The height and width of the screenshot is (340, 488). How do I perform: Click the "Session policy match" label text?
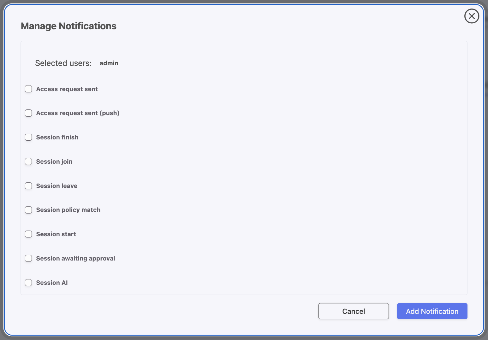pyautogui.click(x=68, y=210)
